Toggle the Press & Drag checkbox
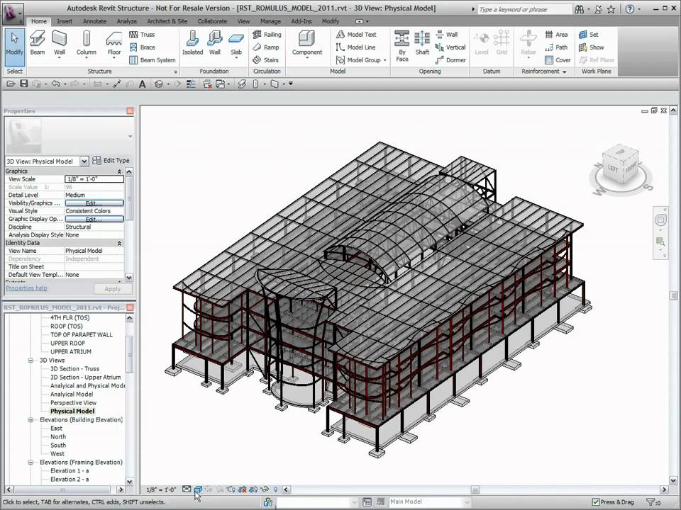The height and width of the screenshot is (510, 681). [x=596, y=501]
